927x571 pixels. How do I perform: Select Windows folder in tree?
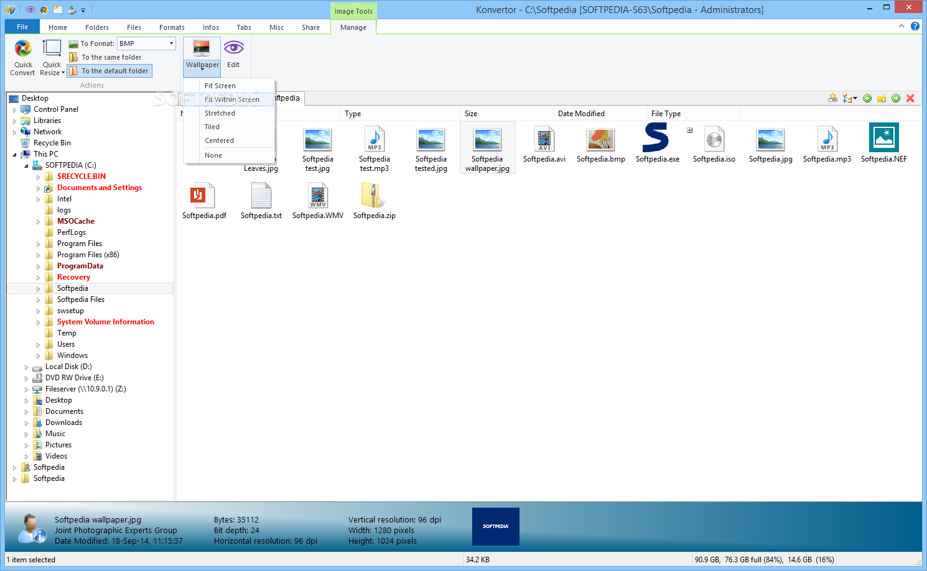(x=72, y=355)
